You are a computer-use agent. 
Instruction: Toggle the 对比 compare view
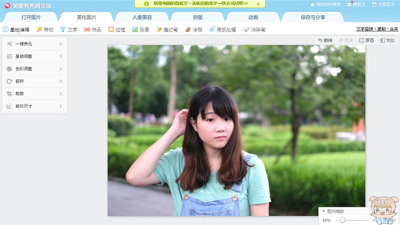pyautogui.click(x=387, y=41)
